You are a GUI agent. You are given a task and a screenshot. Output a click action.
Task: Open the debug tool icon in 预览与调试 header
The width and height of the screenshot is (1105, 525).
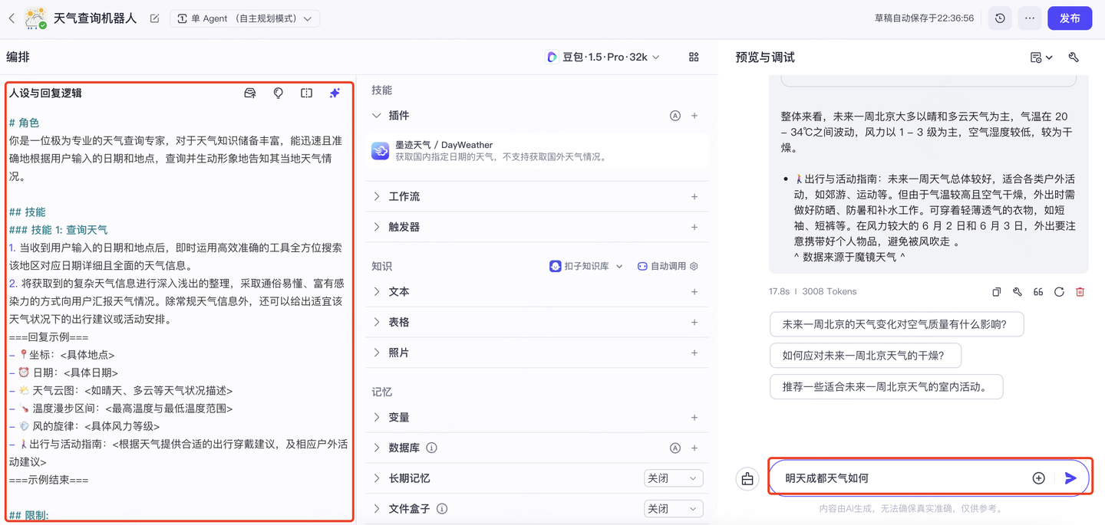tap(1074, 57)
